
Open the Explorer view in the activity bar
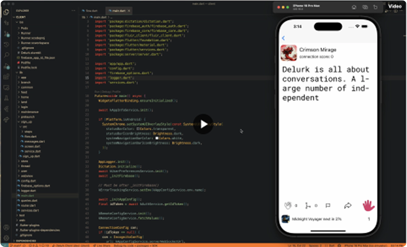coord(6,13)
